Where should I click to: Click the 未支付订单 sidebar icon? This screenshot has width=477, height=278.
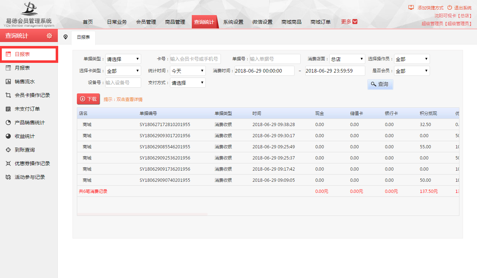8,109
